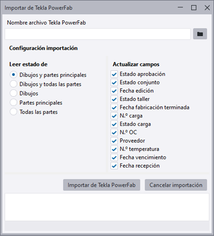Toggle Estado conjunto checkbox
214x236 pixels.
(x=114, y=82)
